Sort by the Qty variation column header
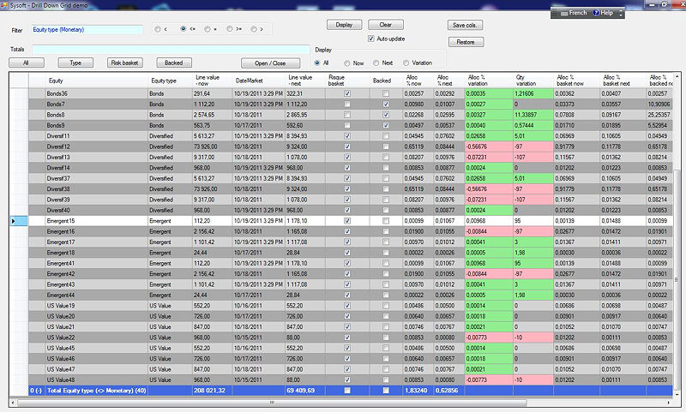Image resolution: width=686 pixels, height=412 pixels. point(533,81)
